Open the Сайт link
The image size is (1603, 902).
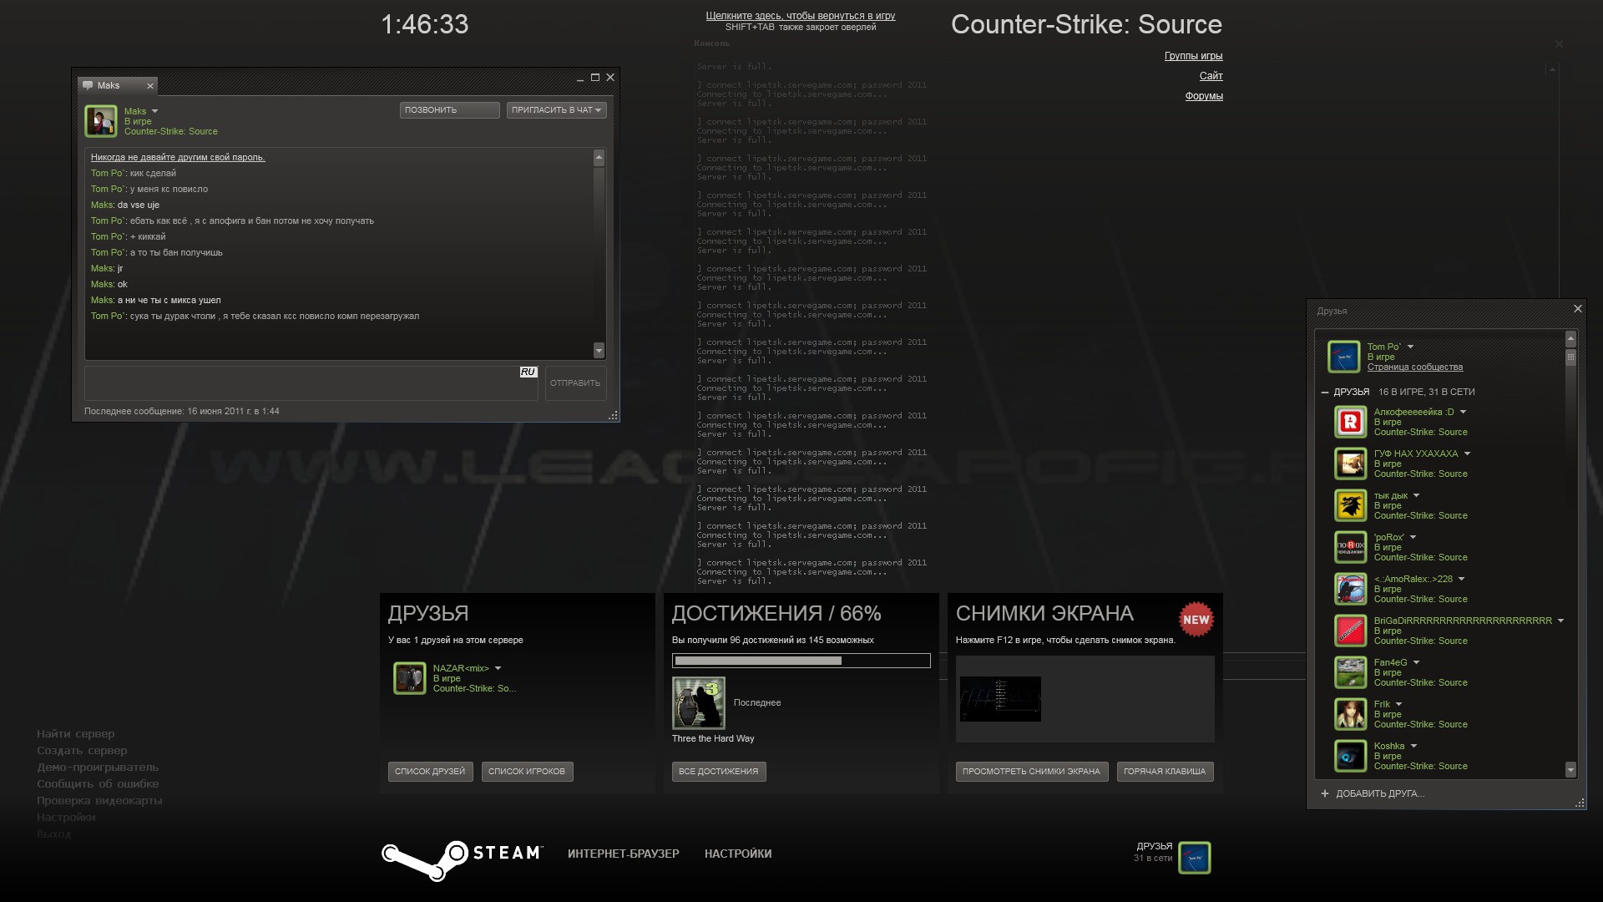[1211, 76]
